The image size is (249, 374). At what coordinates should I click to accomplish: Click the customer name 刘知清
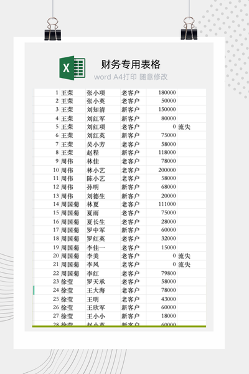[x=95, y=110]
